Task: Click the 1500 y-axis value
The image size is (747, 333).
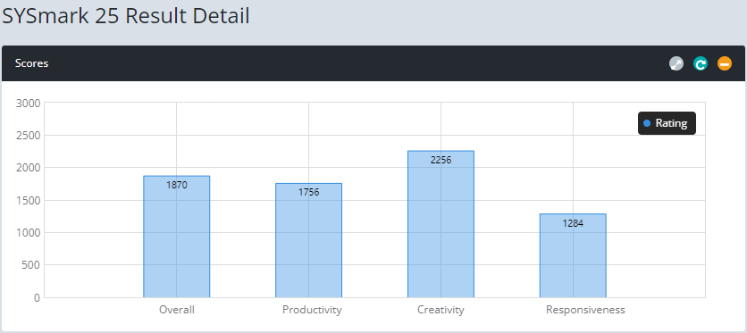Action: (x=28, y=200)
